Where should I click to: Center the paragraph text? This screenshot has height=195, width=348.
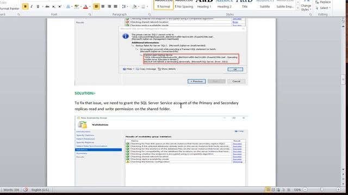click(103, 6)
